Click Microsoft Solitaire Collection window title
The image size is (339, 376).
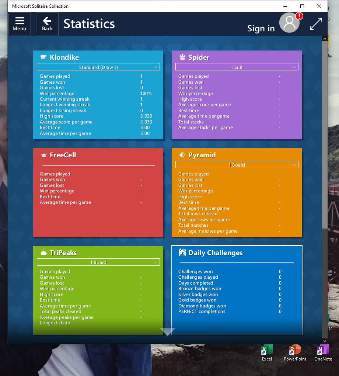[40, 6]
